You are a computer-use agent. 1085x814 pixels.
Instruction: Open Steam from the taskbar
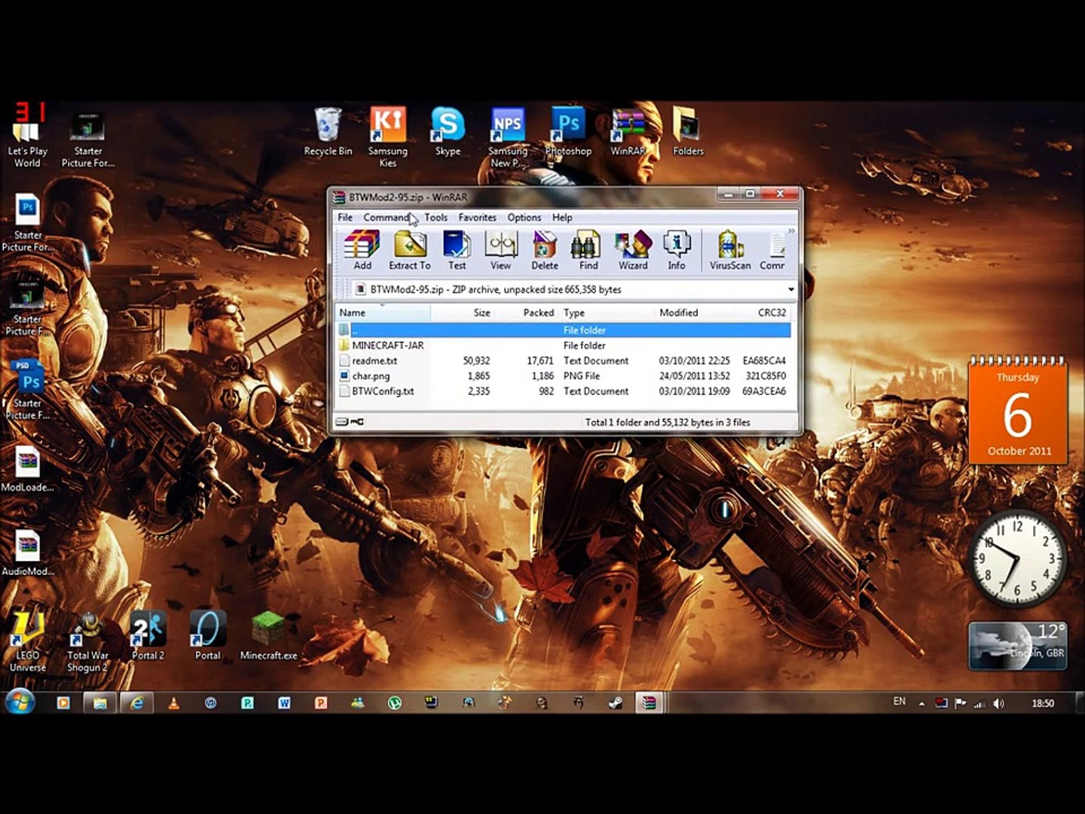click(616, 702)
